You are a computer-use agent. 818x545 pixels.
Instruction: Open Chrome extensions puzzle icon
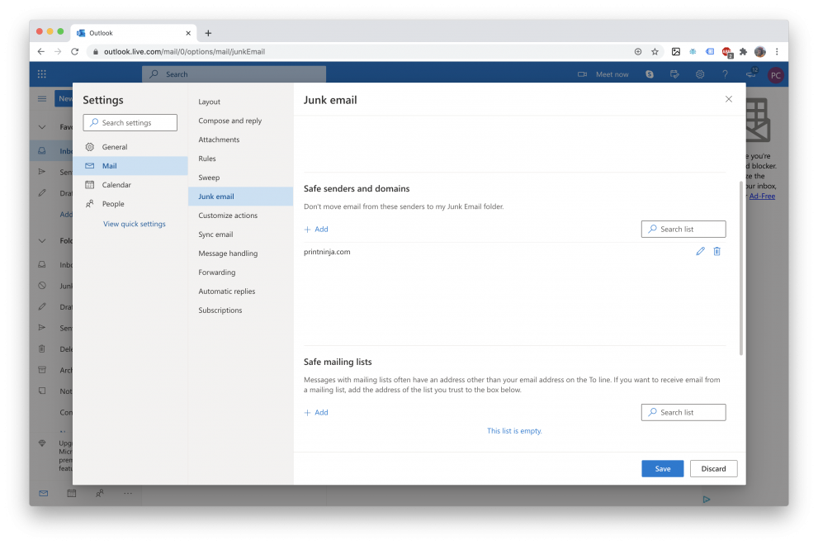pyautogui.click(x=743, y=52)
